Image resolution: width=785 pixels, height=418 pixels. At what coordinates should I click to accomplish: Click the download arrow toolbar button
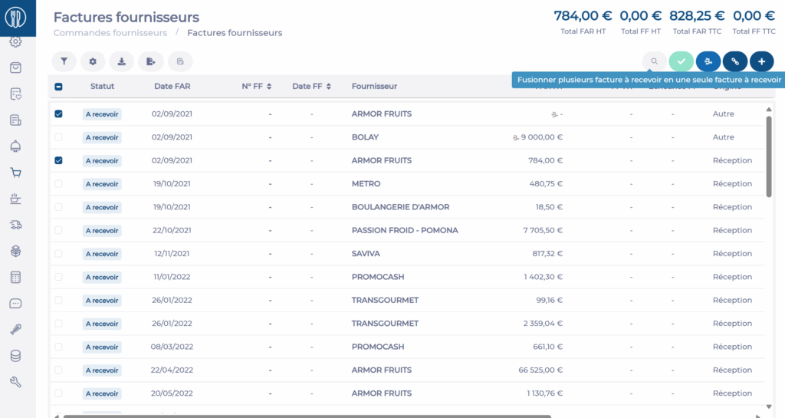121,61
